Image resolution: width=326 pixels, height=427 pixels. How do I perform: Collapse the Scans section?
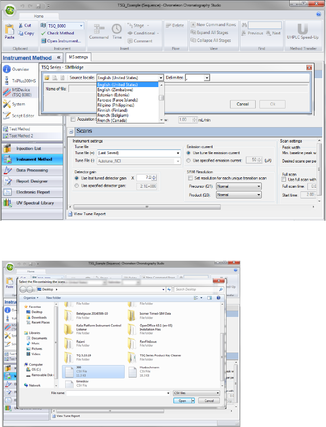(x=71, y=131)
